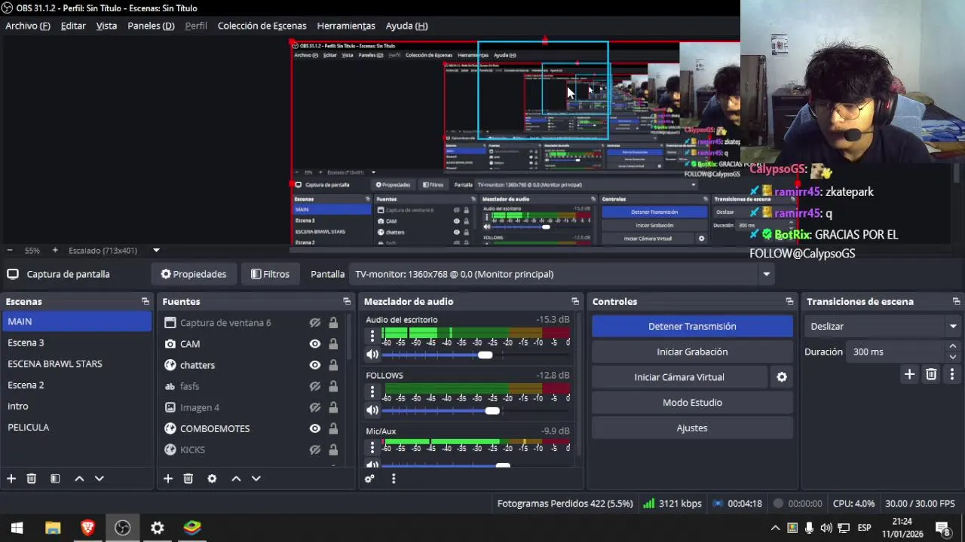Screen dimensions: 965x542
Task: Open the Ayuda menu
Action: point(406,26)
